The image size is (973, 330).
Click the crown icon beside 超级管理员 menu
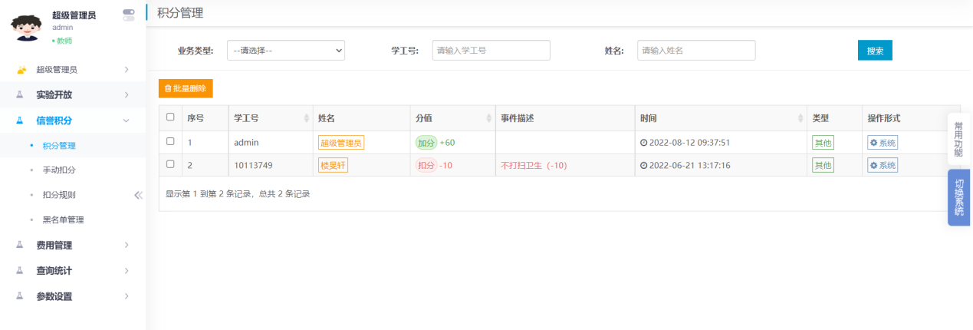(21, 70)
